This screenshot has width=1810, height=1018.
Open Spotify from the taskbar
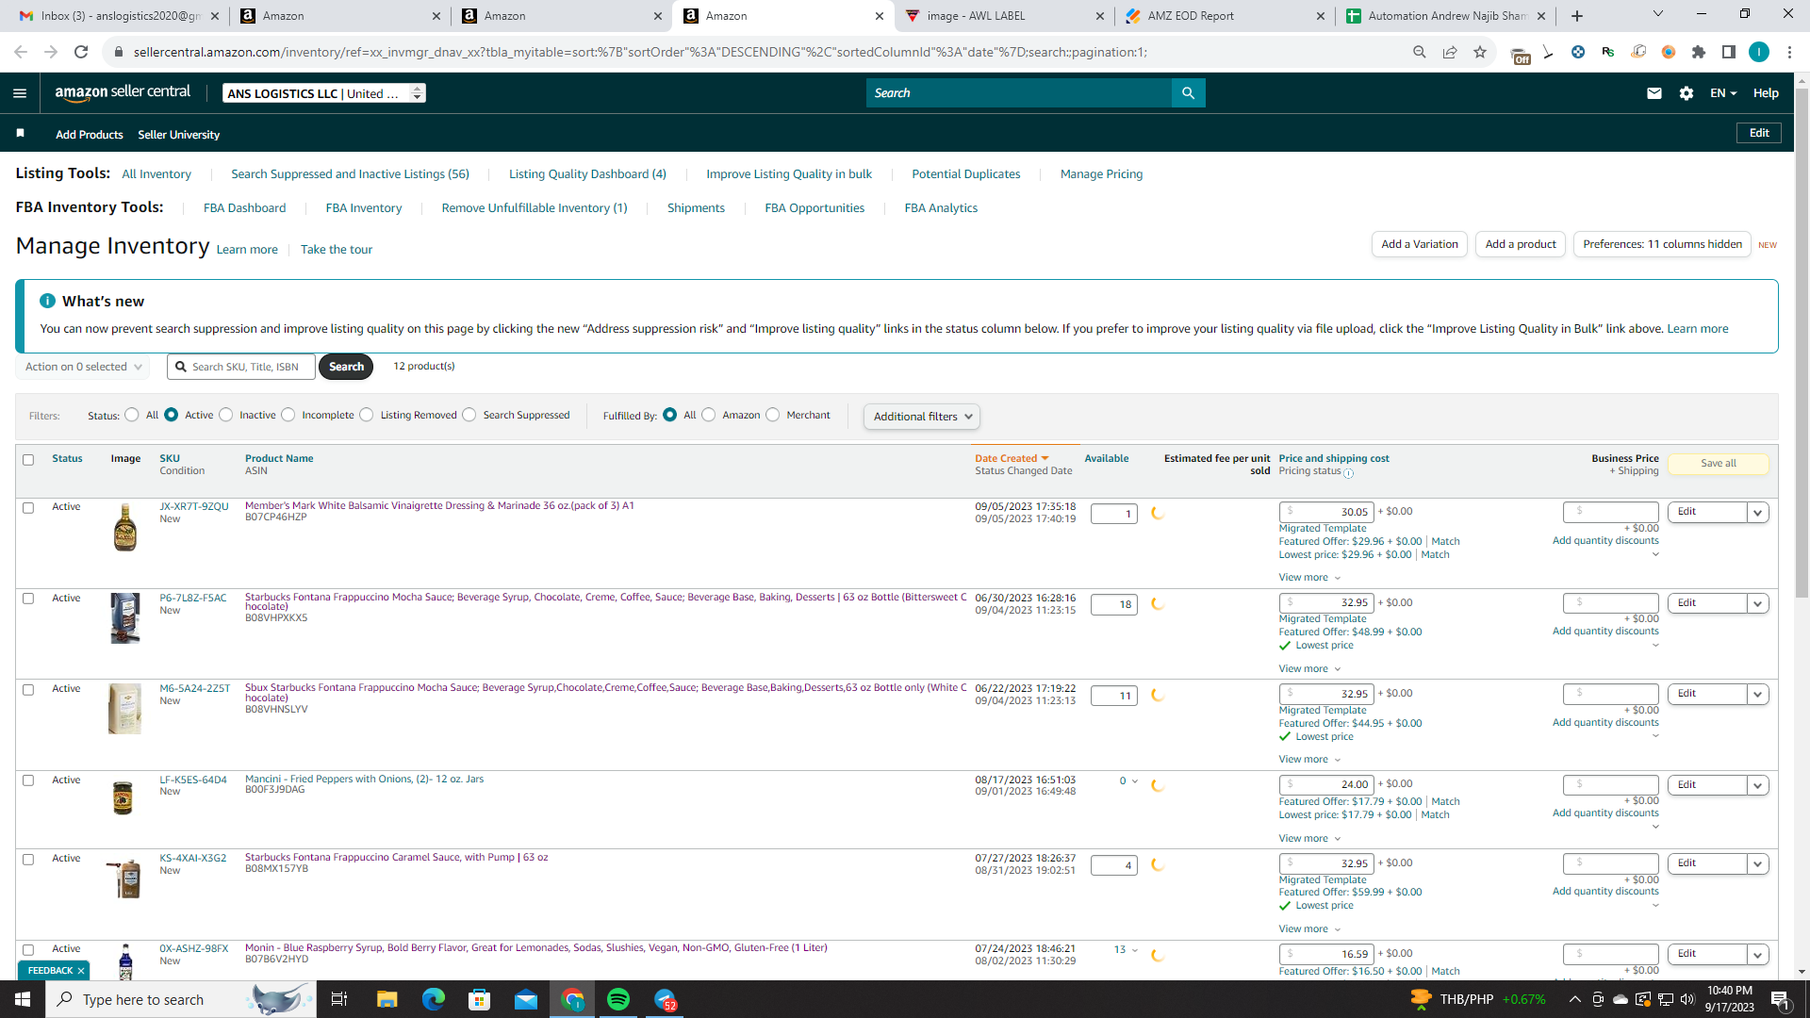(x=618, y=999)
